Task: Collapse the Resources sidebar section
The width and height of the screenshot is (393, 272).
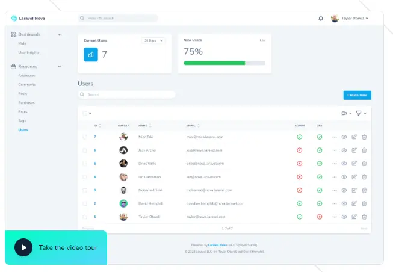Action: [x=59, y=66]
